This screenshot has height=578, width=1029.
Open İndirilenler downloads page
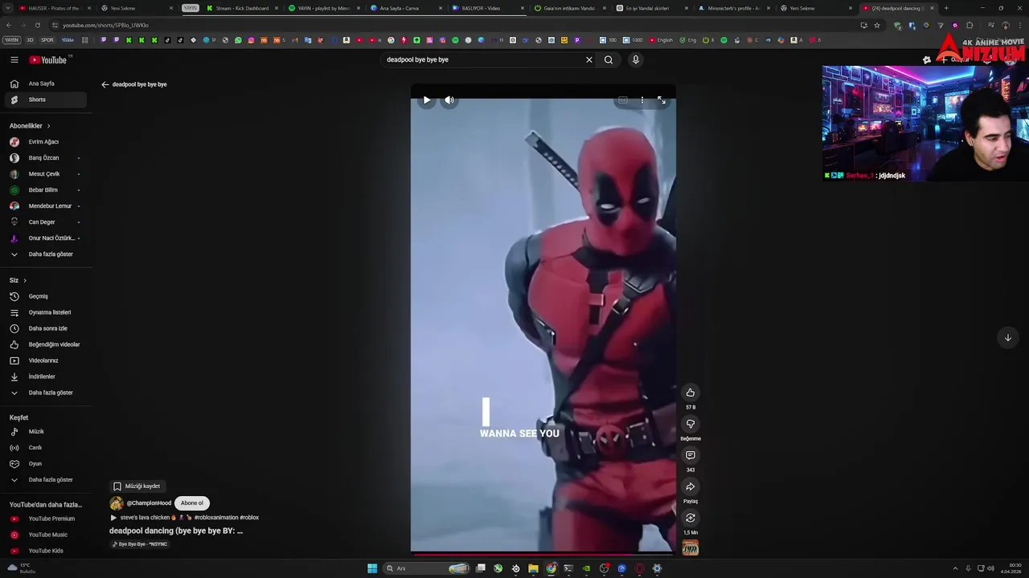click(45, 377)
